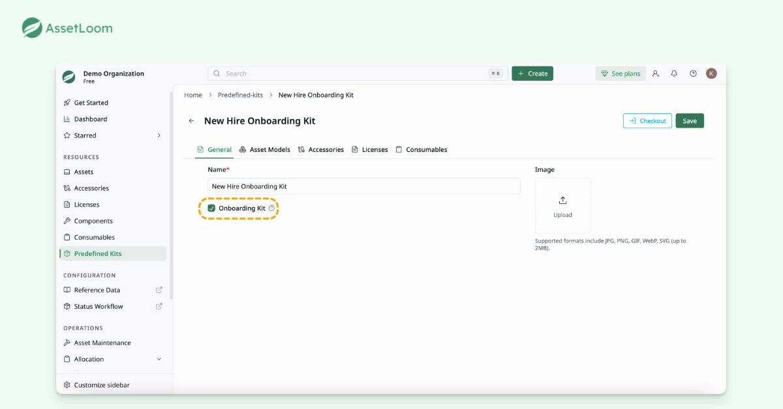This screenshot has width=783, height=409.
Task: Open user avatar K menu
Action: tap(711, 74)
